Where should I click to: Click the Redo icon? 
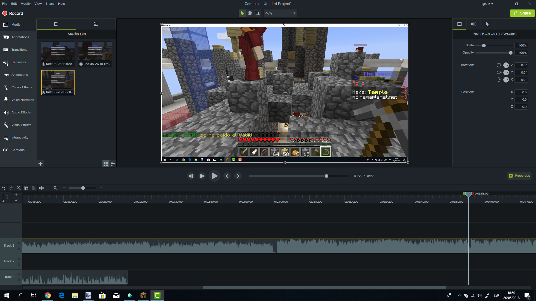[x=11, y=188]
